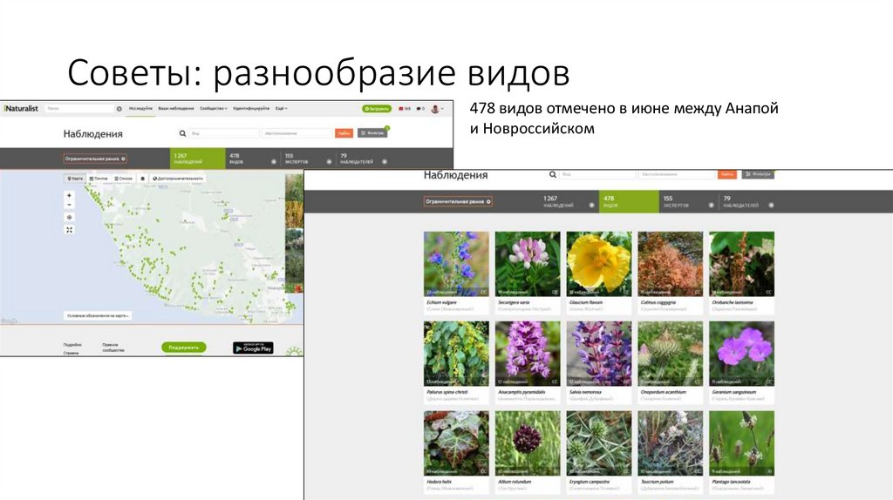Click the locate-me target icon on the map
The image size is (893, 500).
point(70,217)
